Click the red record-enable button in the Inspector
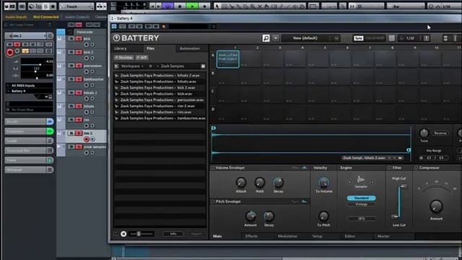 tap(9, 53)
